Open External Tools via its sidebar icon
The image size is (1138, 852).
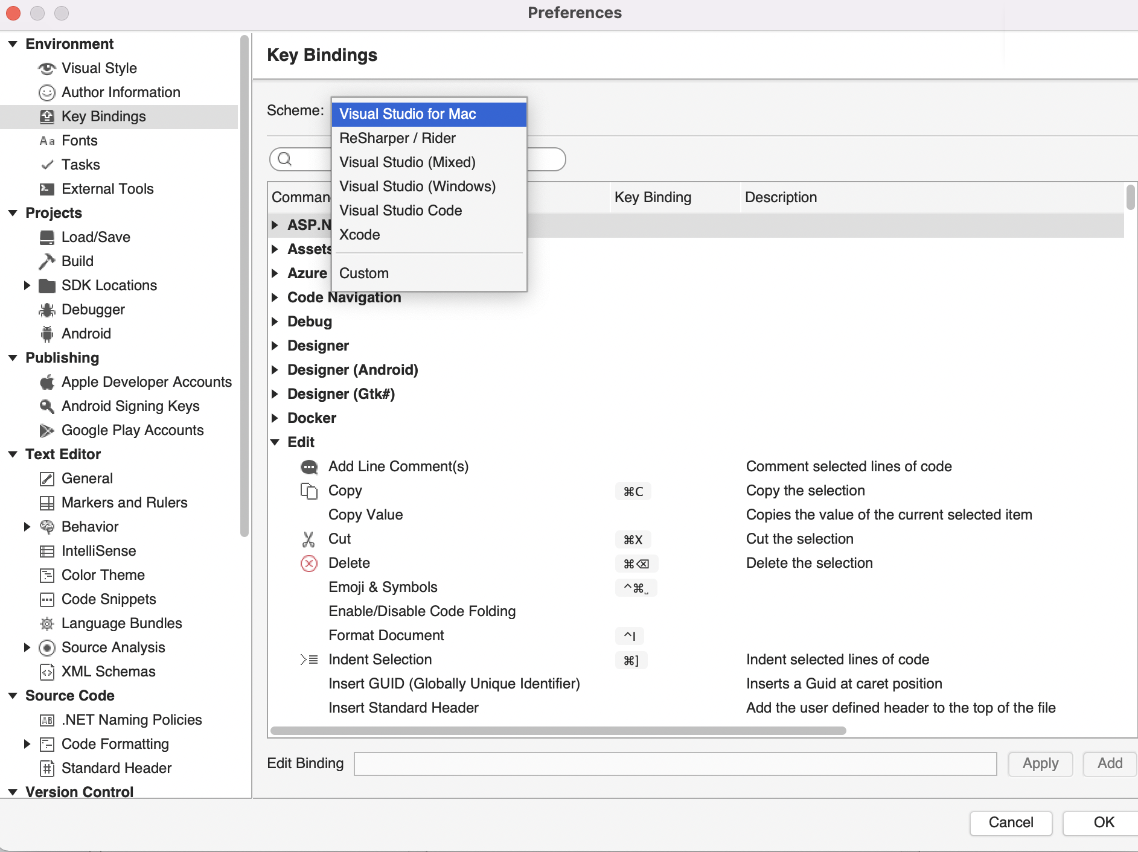(47, 189)
